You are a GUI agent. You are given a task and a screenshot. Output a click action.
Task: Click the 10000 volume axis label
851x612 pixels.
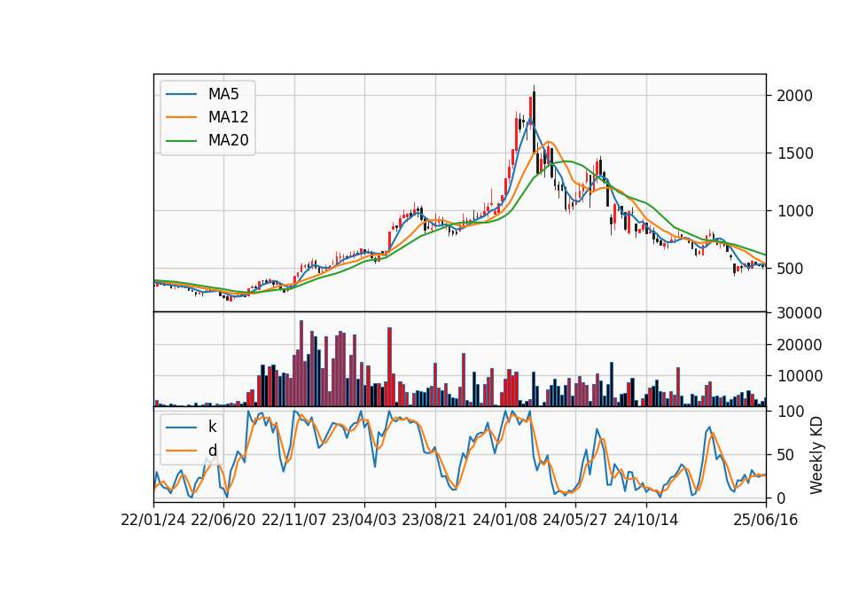(800, 376)
